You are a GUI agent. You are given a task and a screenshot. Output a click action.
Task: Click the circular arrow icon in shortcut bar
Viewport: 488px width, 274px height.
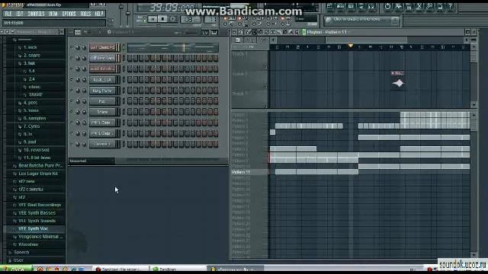coord(387,6)
